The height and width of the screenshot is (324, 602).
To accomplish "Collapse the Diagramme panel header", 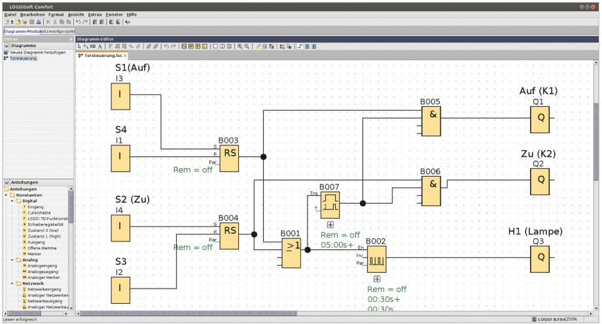I will point(7,46).
